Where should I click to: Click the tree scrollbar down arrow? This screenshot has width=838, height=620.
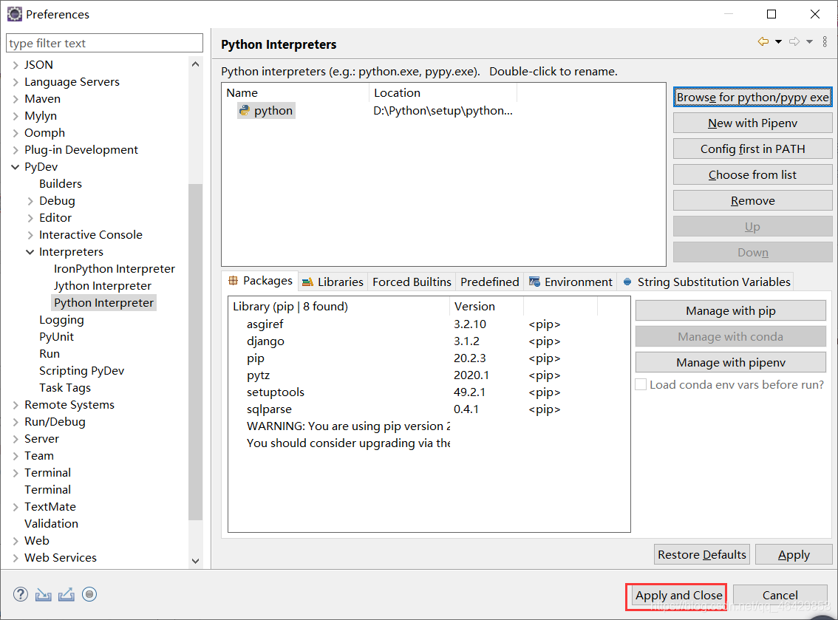pos(195,561)
